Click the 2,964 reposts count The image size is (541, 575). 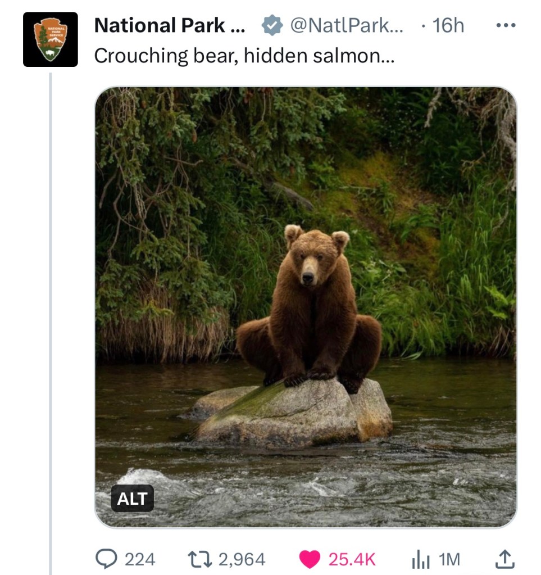pos(242,559)
